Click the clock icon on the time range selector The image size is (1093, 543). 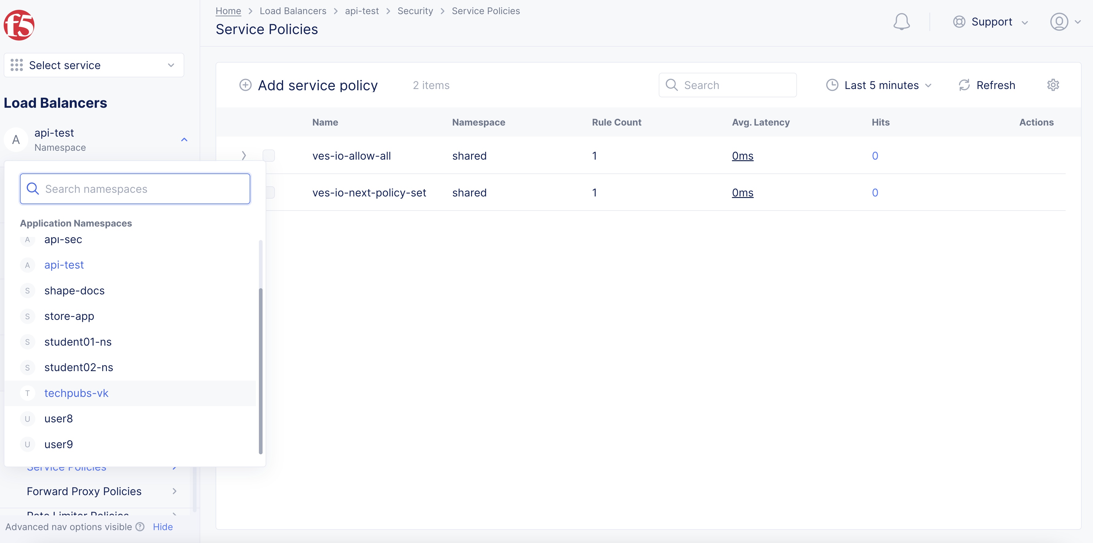(x=832, y=85)
